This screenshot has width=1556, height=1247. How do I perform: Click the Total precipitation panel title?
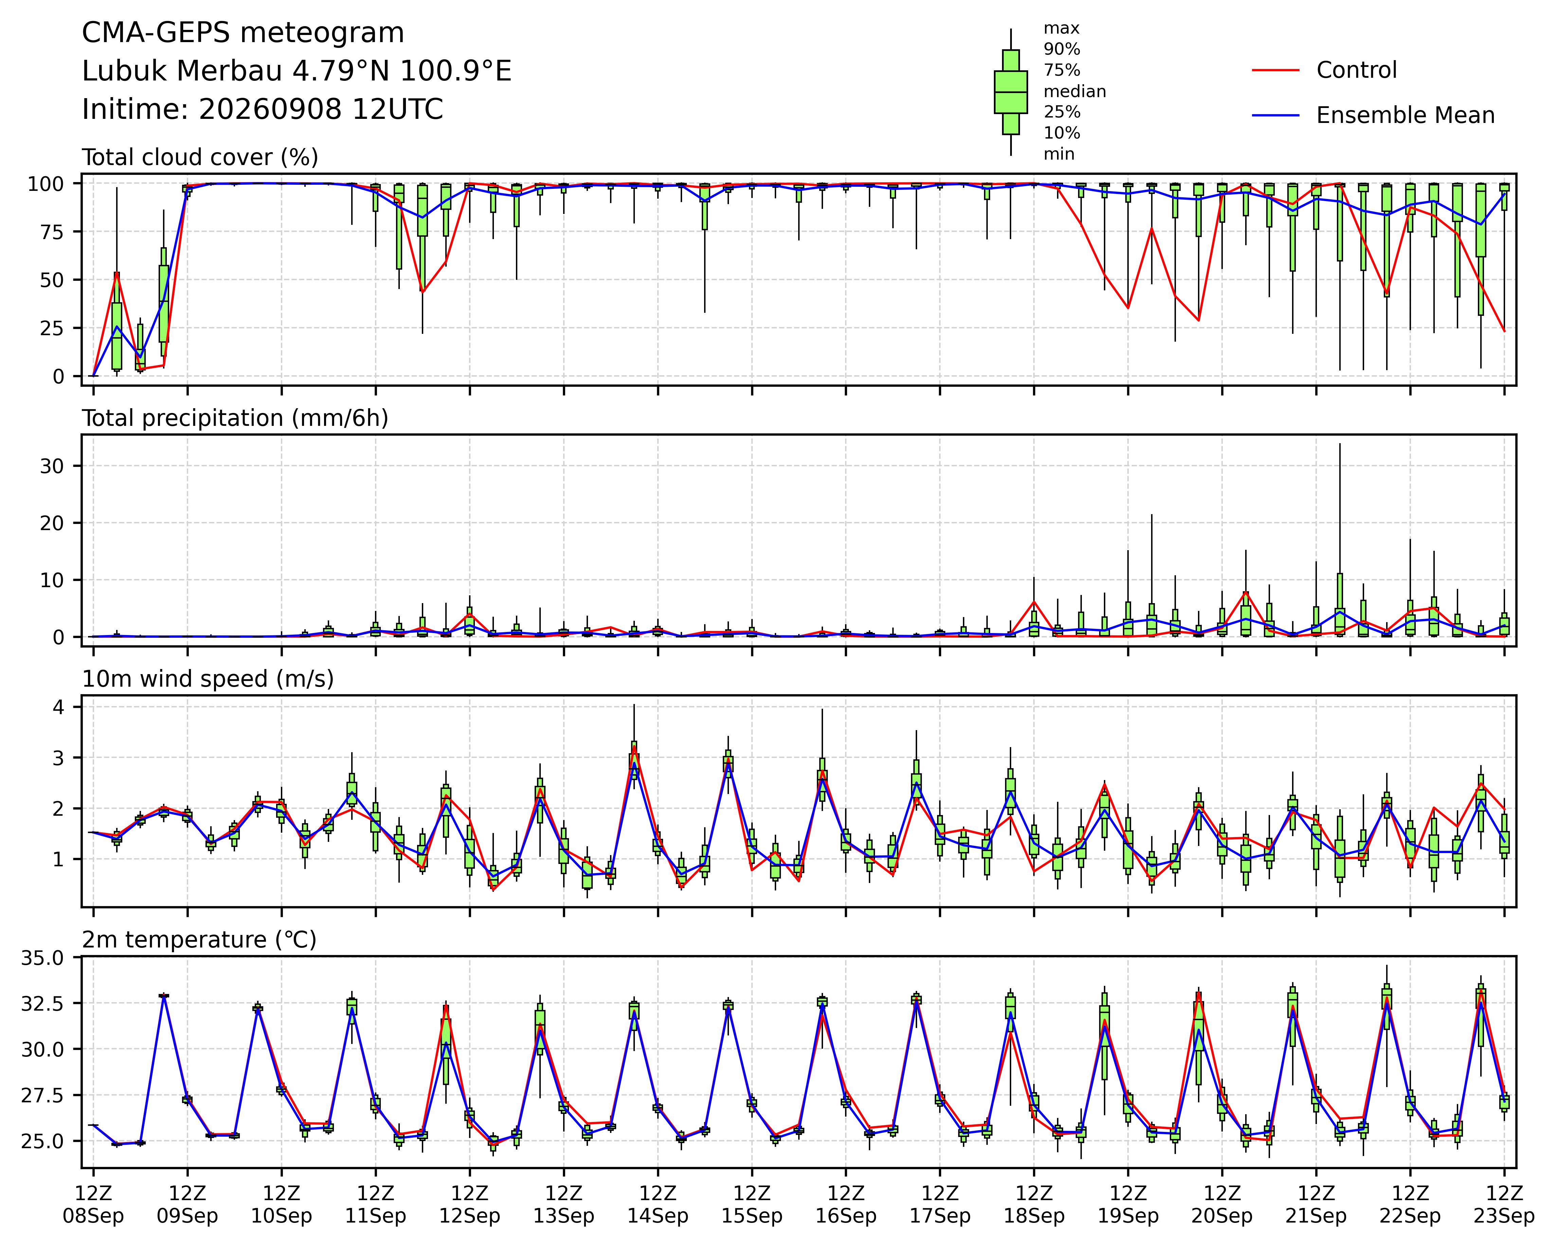235,418
